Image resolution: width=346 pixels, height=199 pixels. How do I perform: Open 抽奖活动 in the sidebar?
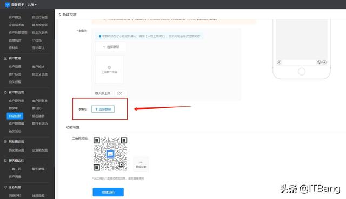[x=15, y=132]
